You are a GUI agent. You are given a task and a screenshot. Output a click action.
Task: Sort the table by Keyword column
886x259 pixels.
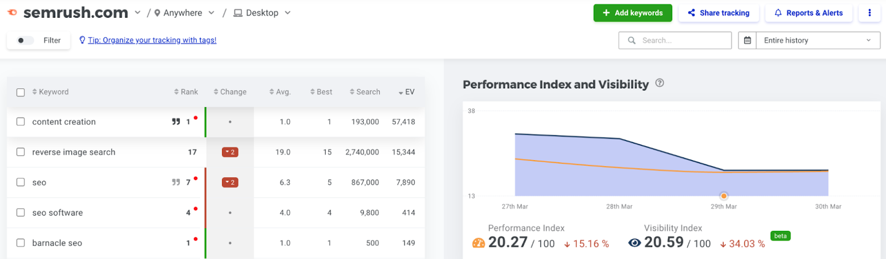click(50, 92)
